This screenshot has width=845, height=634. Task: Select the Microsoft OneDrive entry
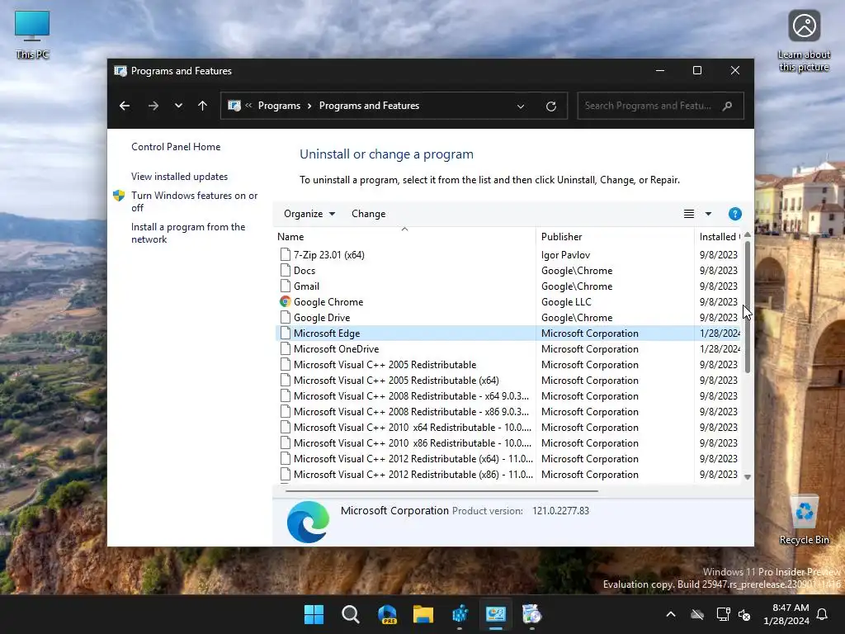coord(337,349)
